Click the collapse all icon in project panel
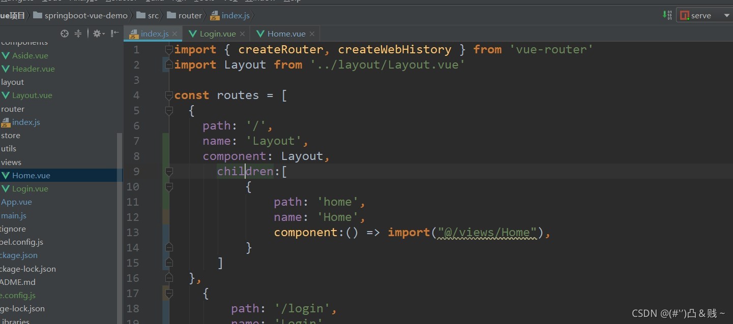This screenshot has height=324, width=733. coord(78,34)
